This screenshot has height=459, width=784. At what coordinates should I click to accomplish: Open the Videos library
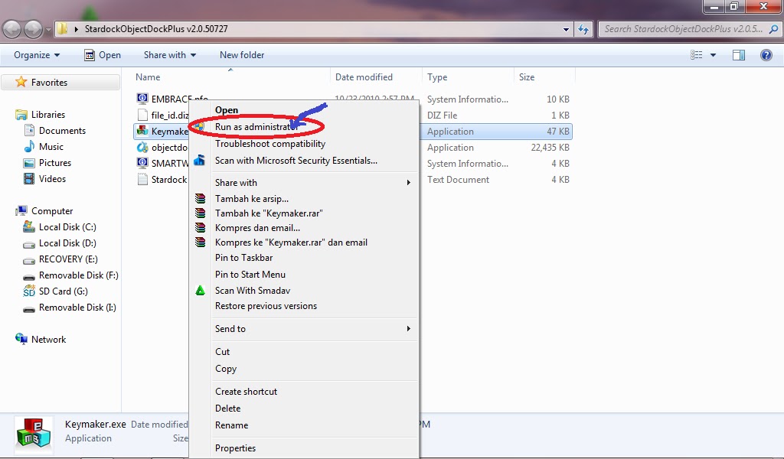pos(52,178)
